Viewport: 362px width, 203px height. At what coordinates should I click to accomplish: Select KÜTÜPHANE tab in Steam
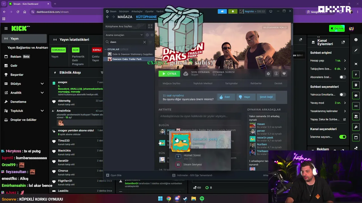pyautogui.click(x=146, y=17)
